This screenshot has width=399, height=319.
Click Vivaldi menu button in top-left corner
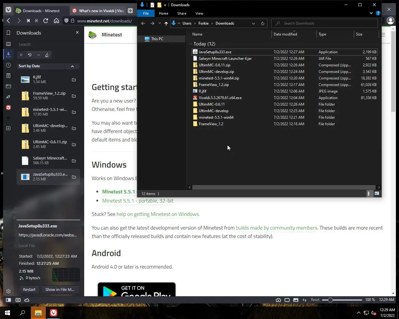(8, 10)
